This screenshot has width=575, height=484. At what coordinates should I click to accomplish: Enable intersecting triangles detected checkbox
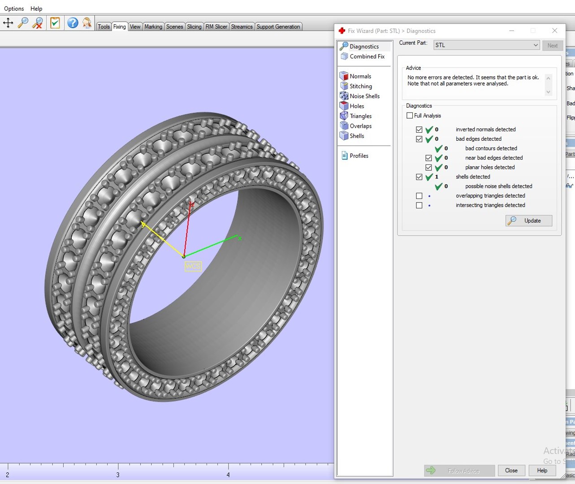point(419,205)
